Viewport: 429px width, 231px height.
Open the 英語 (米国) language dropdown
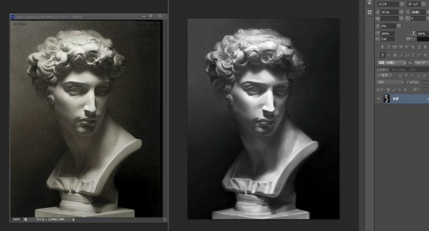[392, 63]
